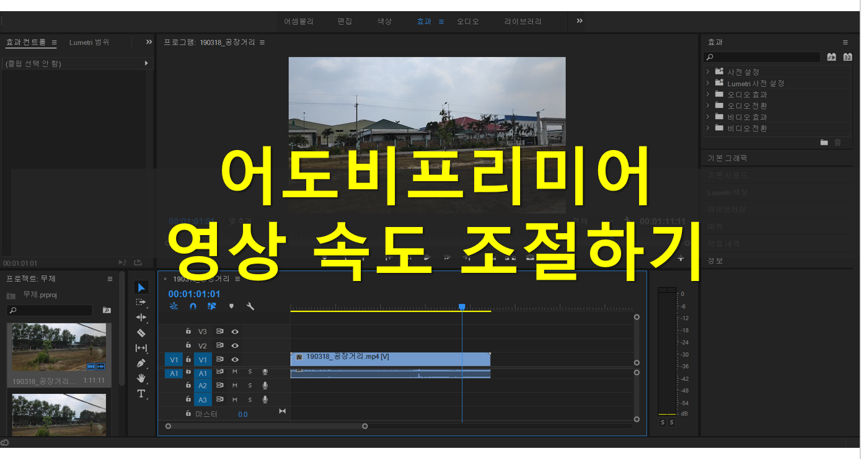
Task: Expand the Lumetri 사전 설정 folder
Action: coord(708,83)
